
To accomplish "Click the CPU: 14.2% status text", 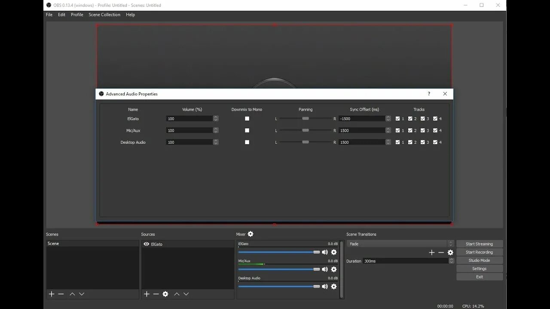I will (473, 306).
